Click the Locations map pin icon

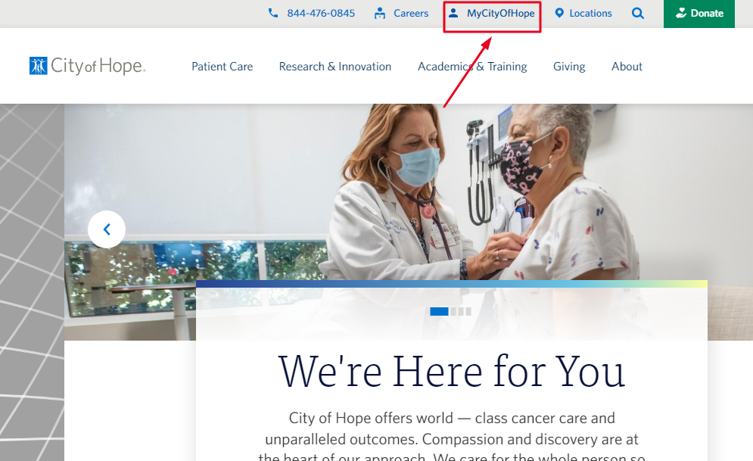point(559,13)
